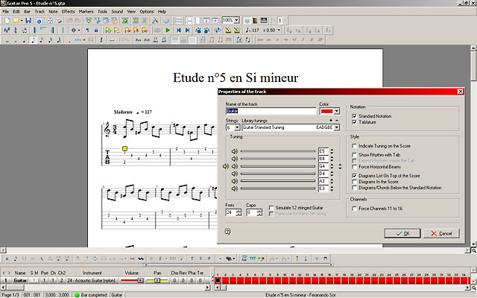Screen dimensions: 477x298
Task: Click the page number field showing 1
Action: pos(279,20)
